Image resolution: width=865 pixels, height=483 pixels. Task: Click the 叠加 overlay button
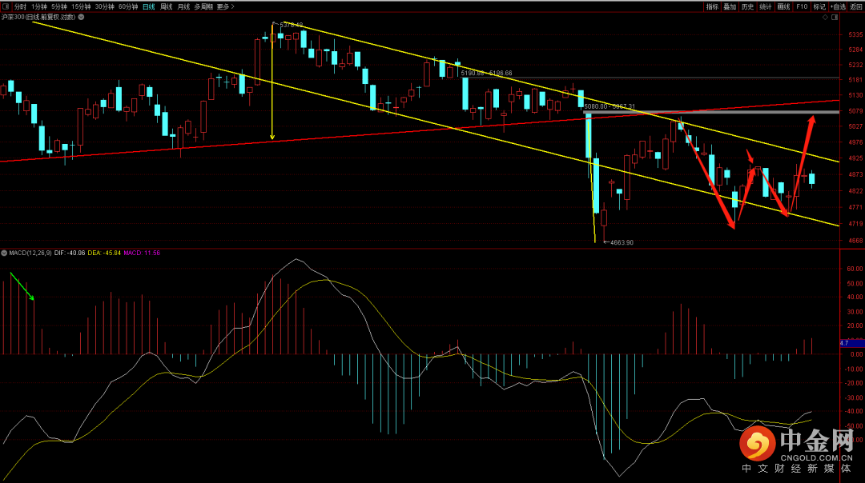click(730, 6)
